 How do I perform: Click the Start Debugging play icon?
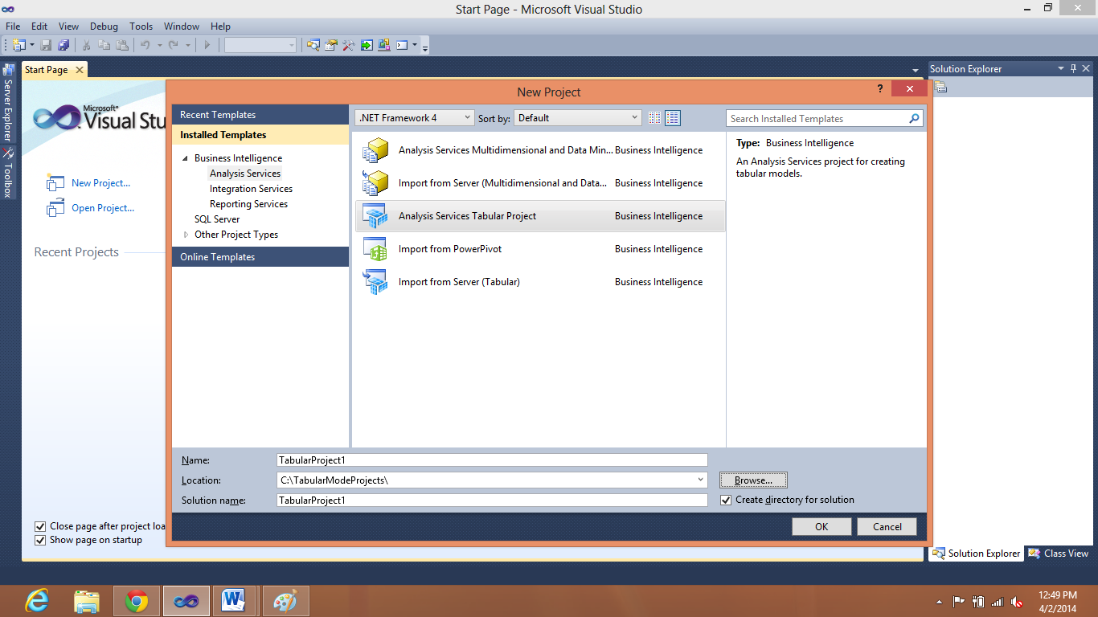[x=207, y=45]
